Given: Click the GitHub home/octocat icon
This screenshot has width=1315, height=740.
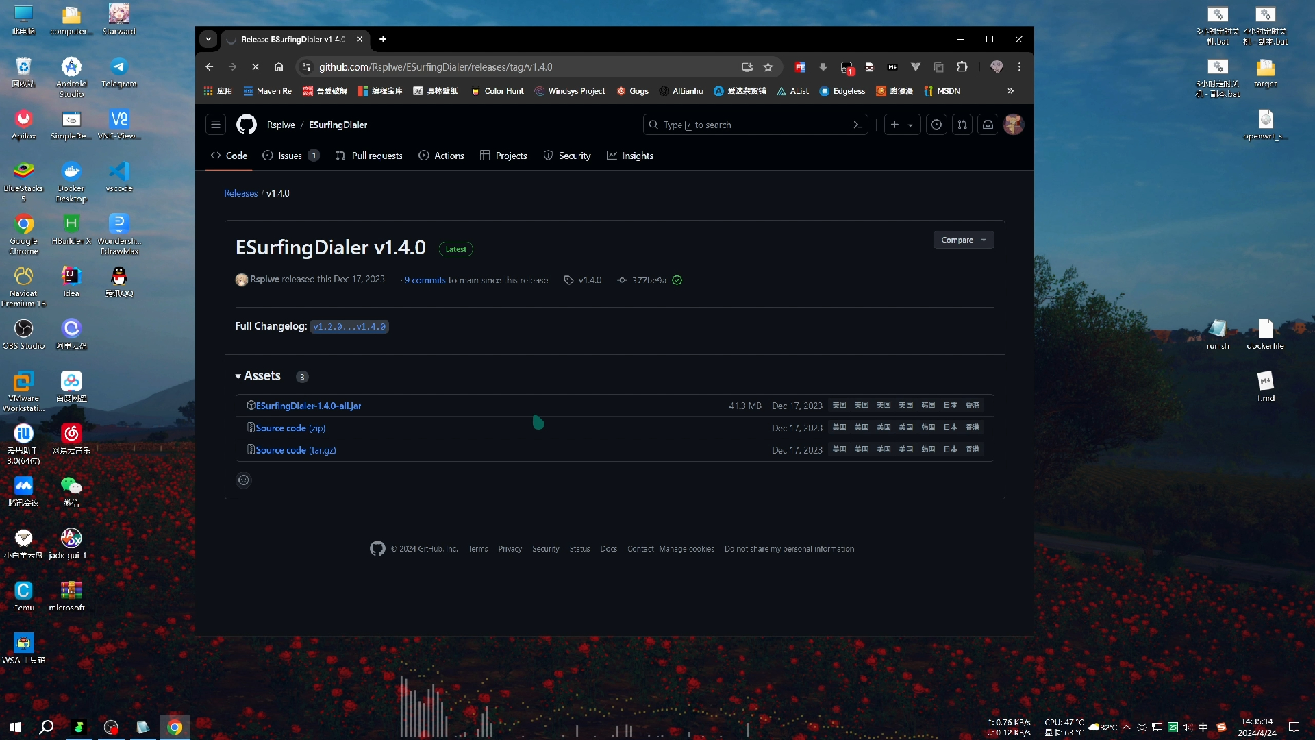Looking at the screenshot, I should [x=247, y=125].
